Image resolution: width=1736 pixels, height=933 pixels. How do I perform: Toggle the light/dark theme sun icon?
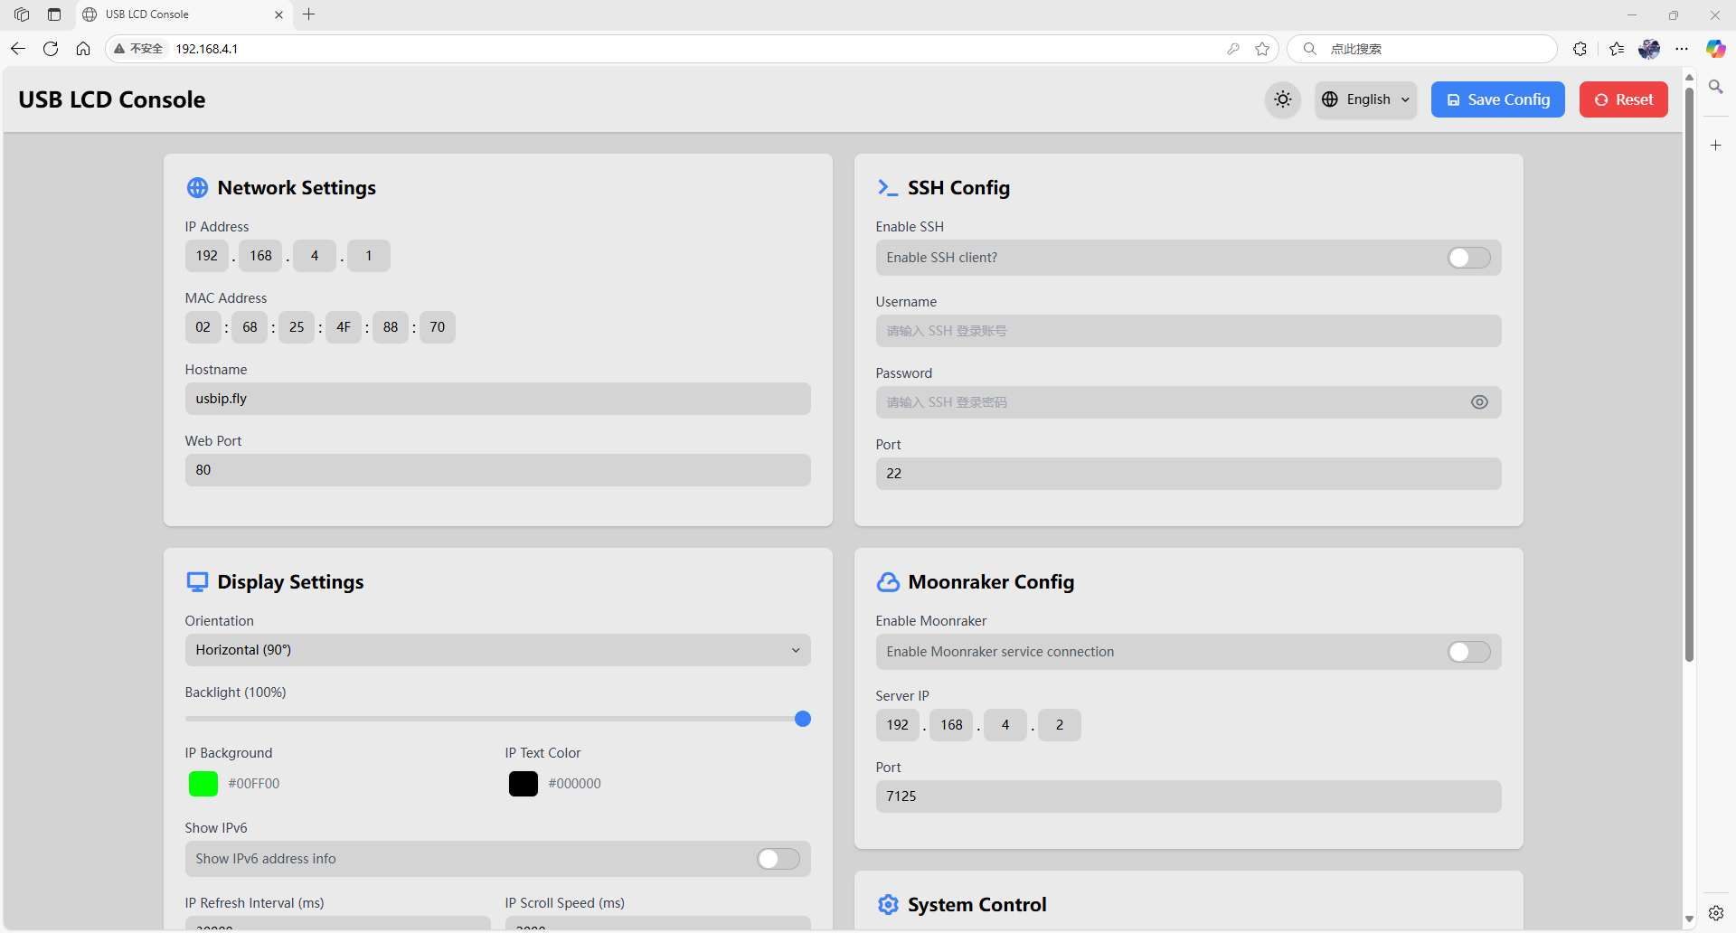click(x=1282, y=99)
